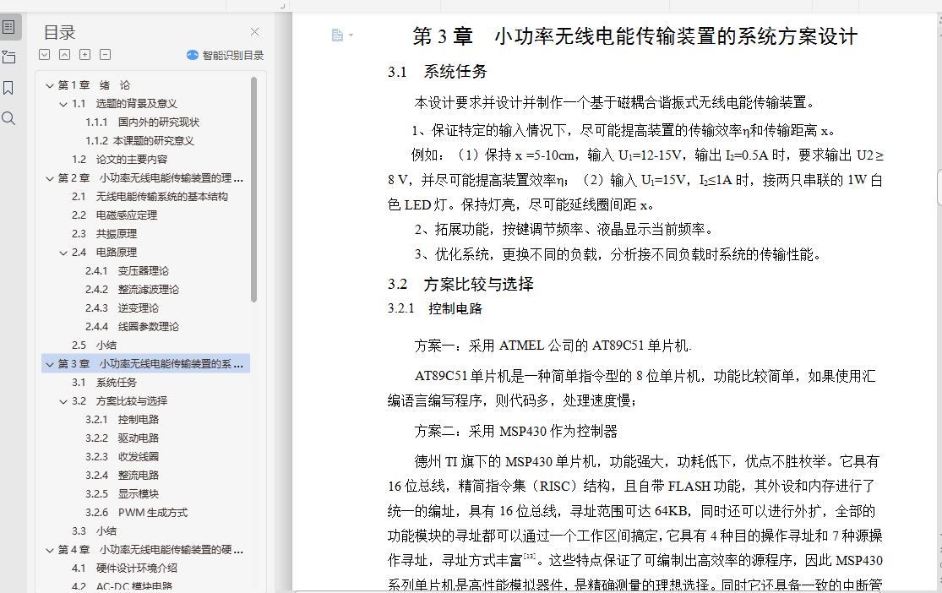This screenshot has width=942, height=593.
Task: Go to 2.5 小结
Action: [x=94, y=345]
